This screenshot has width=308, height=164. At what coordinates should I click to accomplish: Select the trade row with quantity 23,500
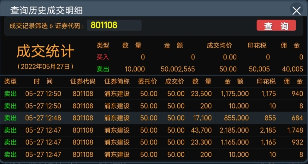[x=154, y=94]
